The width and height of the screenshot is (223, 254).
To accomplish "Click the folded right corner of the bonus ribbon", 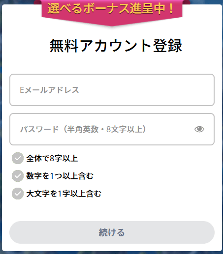I will pos(186,2).
